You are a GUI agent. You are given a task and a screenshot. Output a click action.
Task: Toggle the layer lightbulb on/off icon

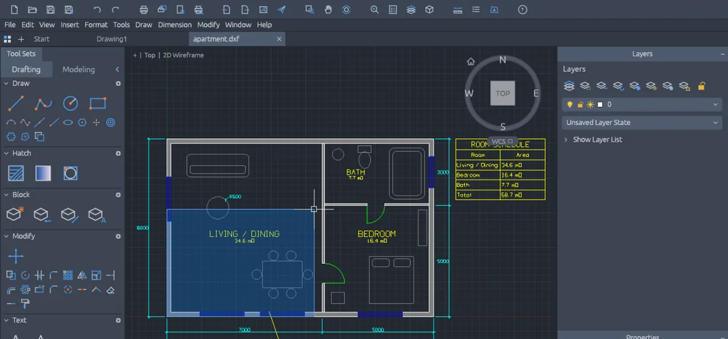[x=570, y=104]
